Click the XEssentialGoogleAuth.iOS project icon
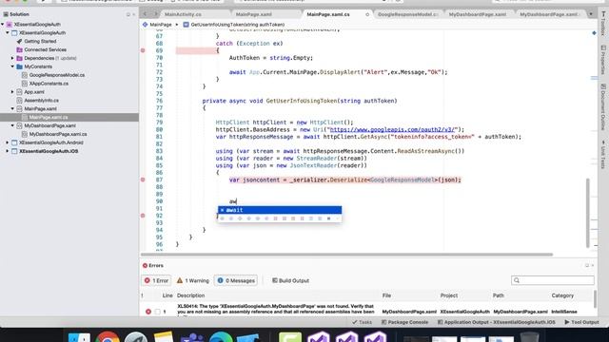609x342 pixels. [x=14, y=151]
